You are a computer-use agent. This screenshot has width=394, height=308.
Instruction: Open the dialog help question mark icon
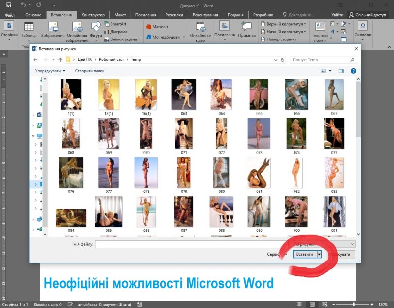coord(353,71)
